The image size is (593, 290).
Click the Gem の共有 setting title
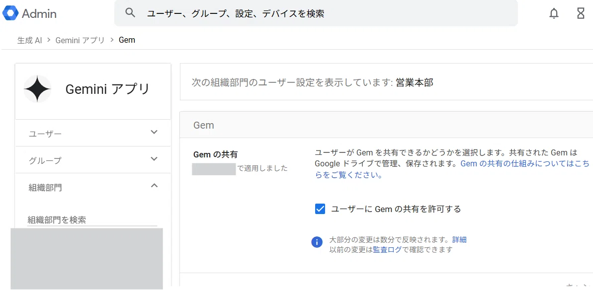(215, 154)
